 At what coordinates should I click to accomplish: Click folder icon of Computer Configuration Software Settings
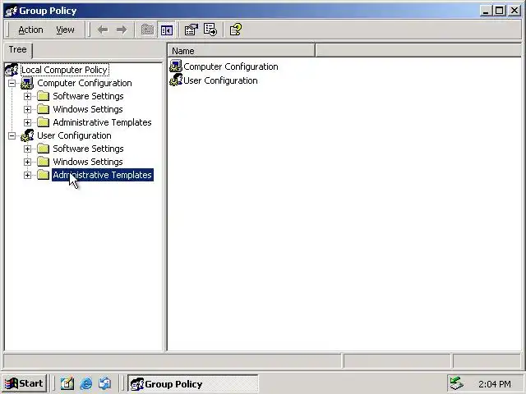pos(44,96)
